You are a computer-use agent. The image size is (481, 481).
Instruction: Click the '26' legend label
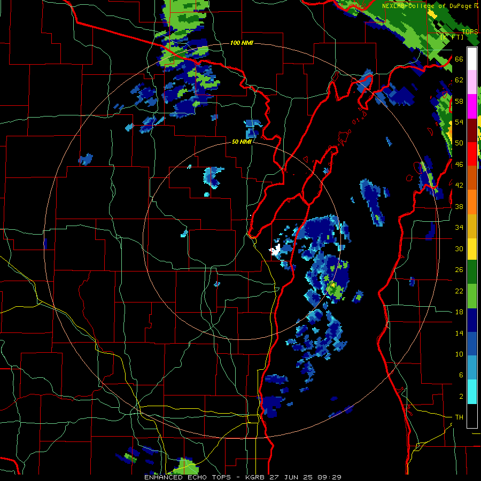click(x=459, y=270)
